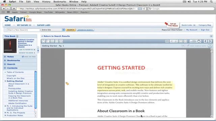Click the contents list blue scrollbar thumb

35,90
